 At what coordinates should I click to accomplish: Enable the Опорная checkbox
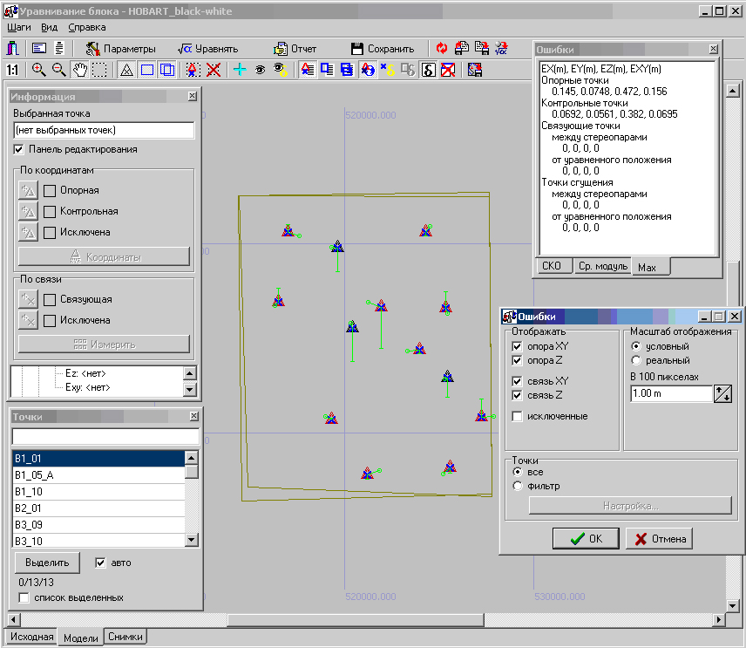tap(51, 190)
